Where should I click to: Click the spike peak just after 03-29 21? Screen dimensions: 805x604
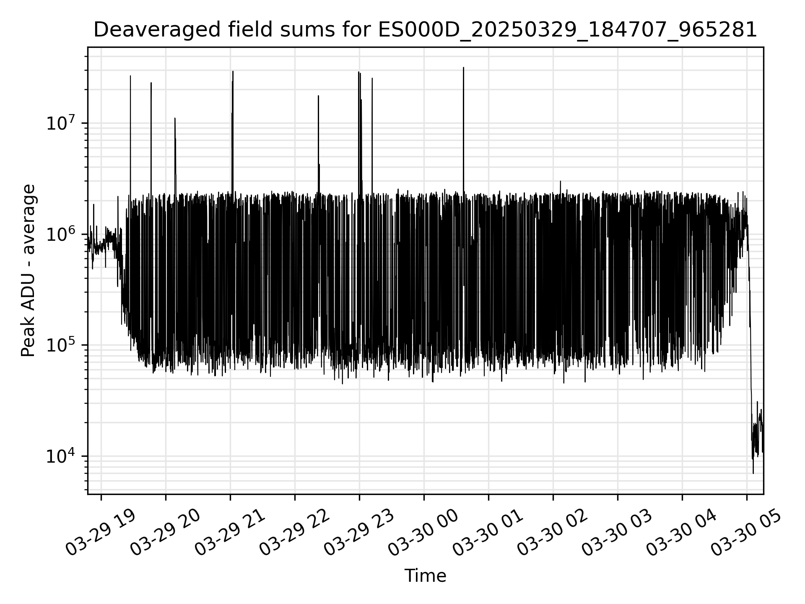click(233, 72)
